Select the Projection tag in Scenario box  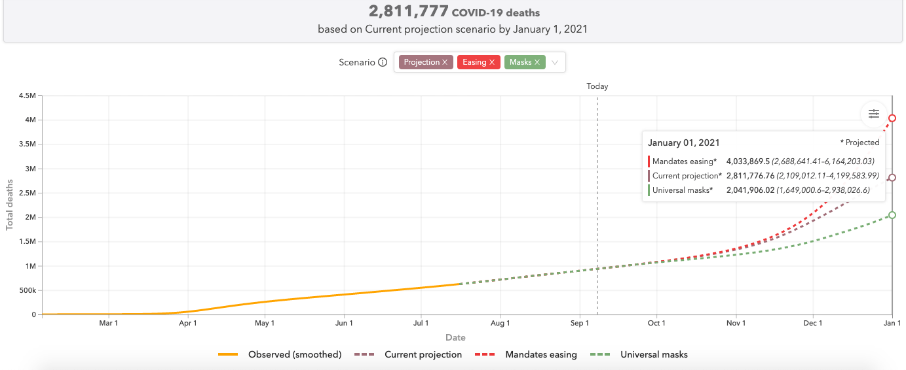point(421,62)
